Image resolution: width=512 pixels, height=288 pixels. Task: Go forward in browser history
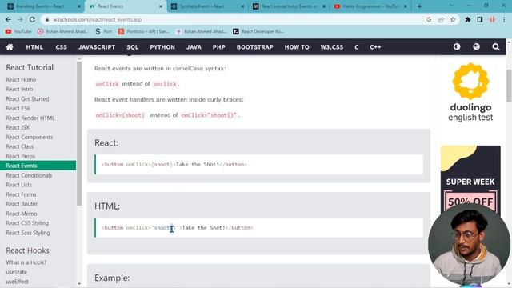point(20,19)
